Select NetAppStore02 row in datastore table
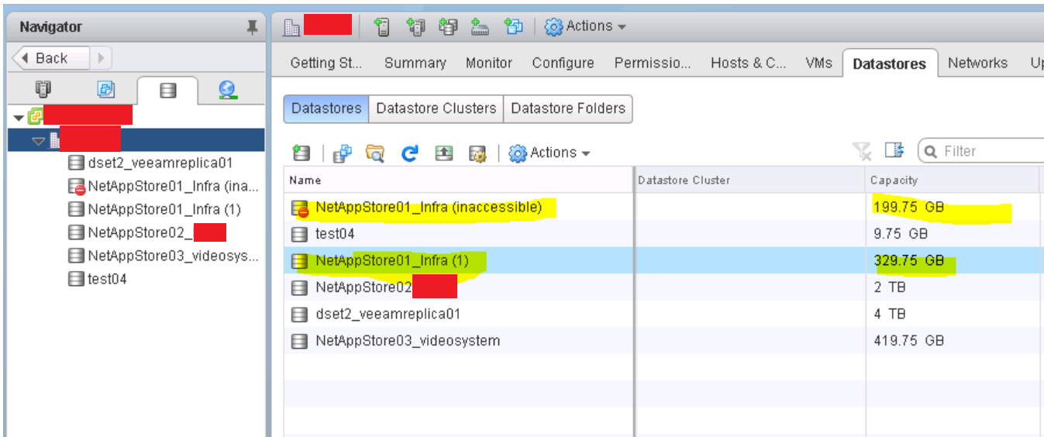Image resolution: width=1044 pixels, height=437 pixels. (x=663, y=287)
